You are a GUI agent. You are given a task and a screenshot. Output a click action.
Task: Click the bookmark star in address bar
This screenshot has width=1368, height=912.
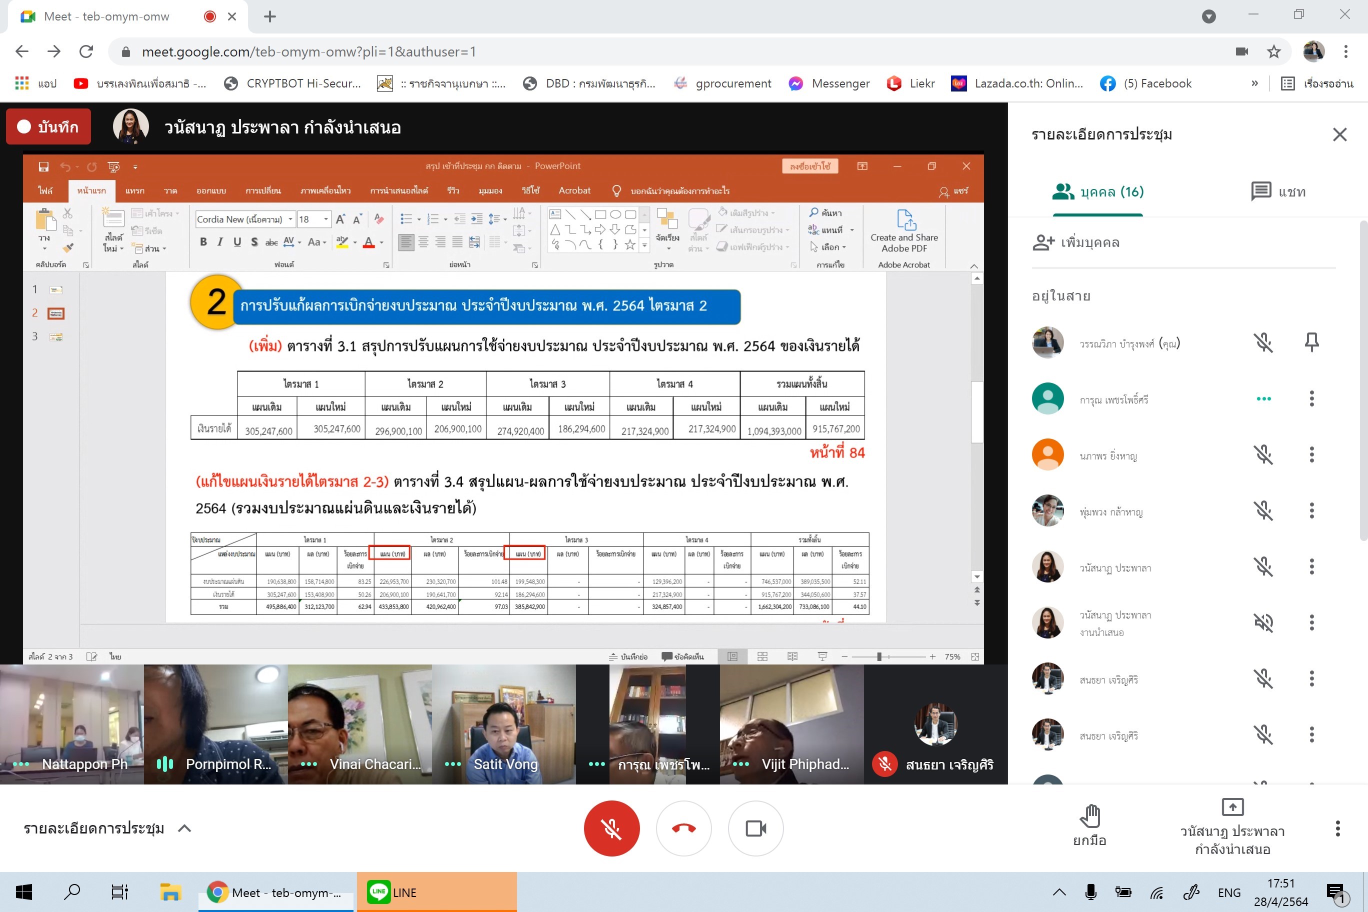point(1274,52)
